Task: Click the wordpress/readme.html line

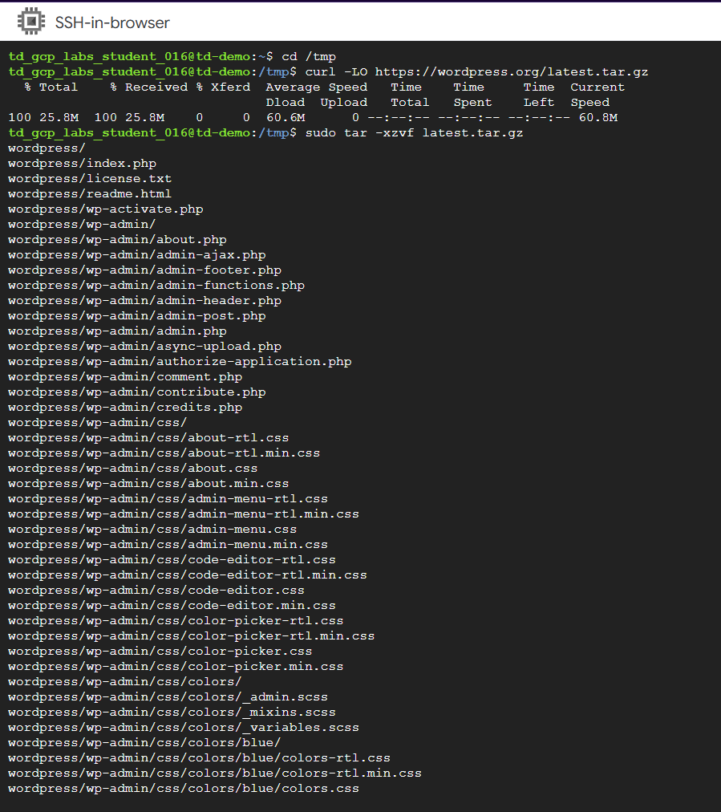Action: [90, 194]
